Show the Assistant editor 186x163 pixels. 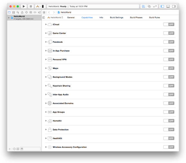click(x=149, y=6)
